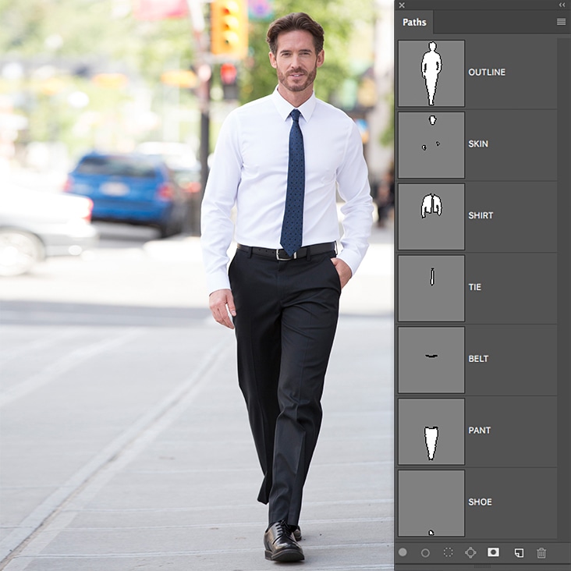Click Fill path with foreground color icon
The height and width of the screenshot is (571, 571).
[403, 552]
